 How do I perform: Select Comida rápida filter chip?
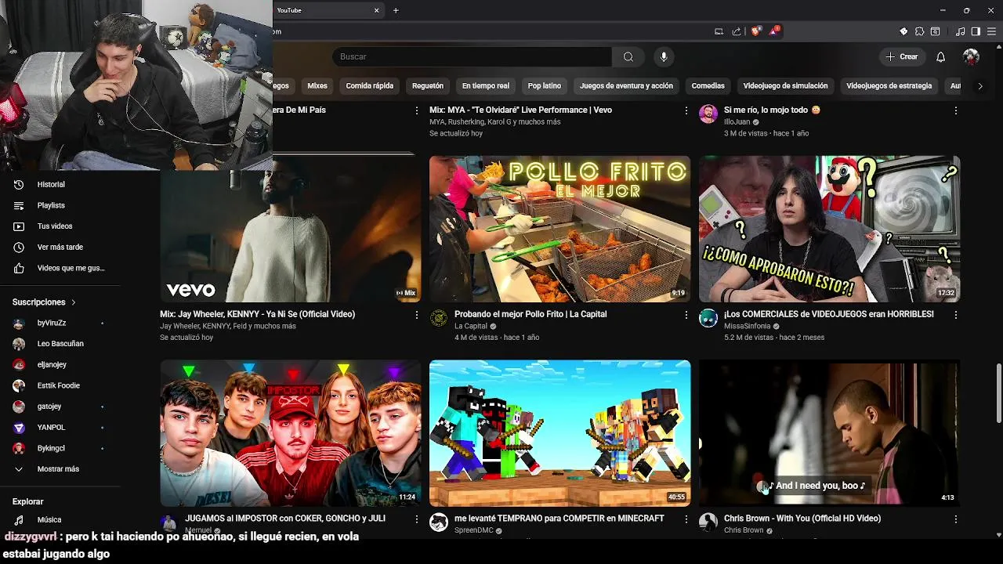[370, 86]
